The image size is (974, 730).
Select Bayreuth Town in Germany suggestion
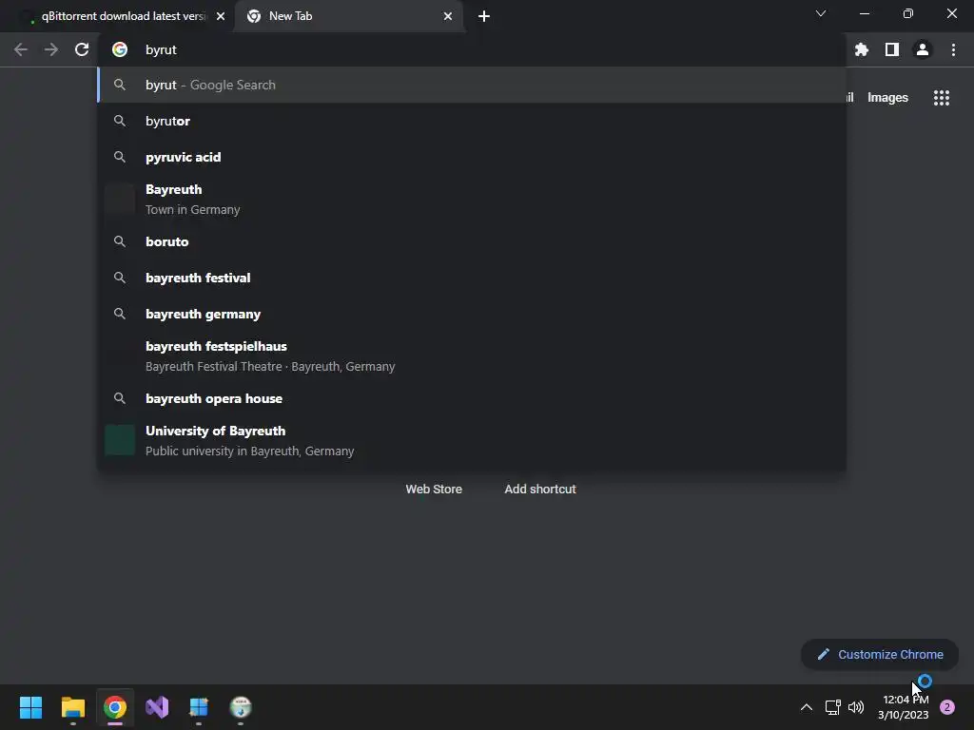click(x=472, y=200)
